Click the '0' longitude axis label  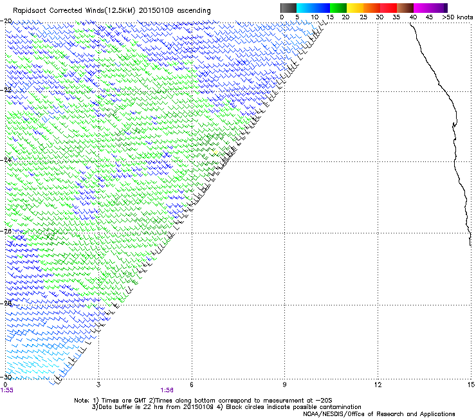tap(5, 385)
